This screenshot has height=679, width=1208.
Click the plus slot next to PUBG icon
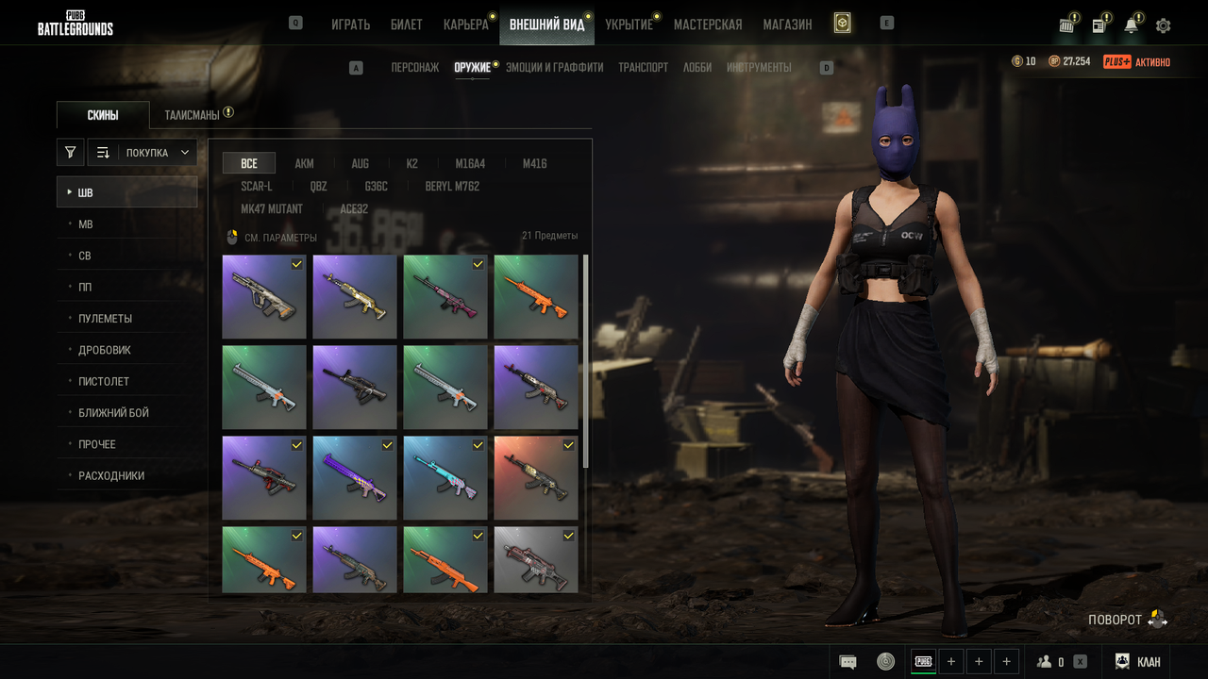coord(950,662)
